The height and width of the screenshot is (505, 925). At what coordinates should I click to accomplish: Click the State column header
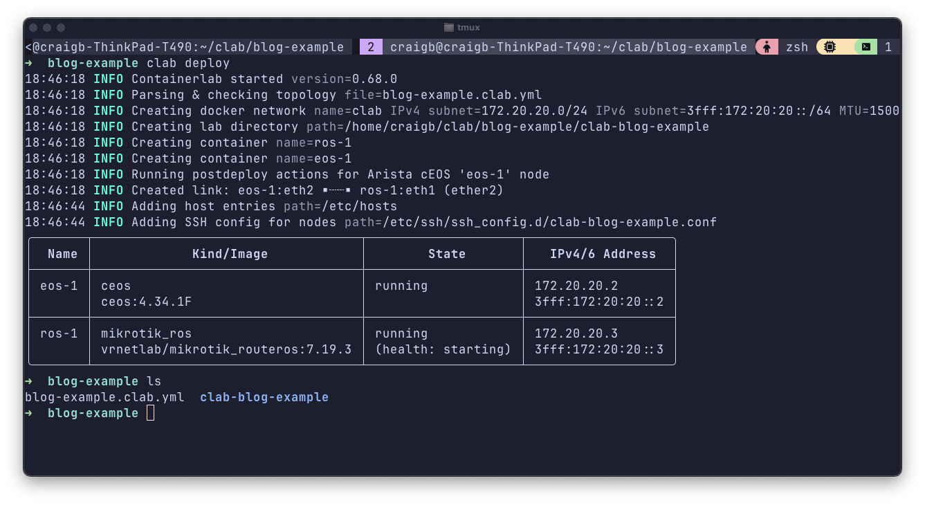(447, 254)
